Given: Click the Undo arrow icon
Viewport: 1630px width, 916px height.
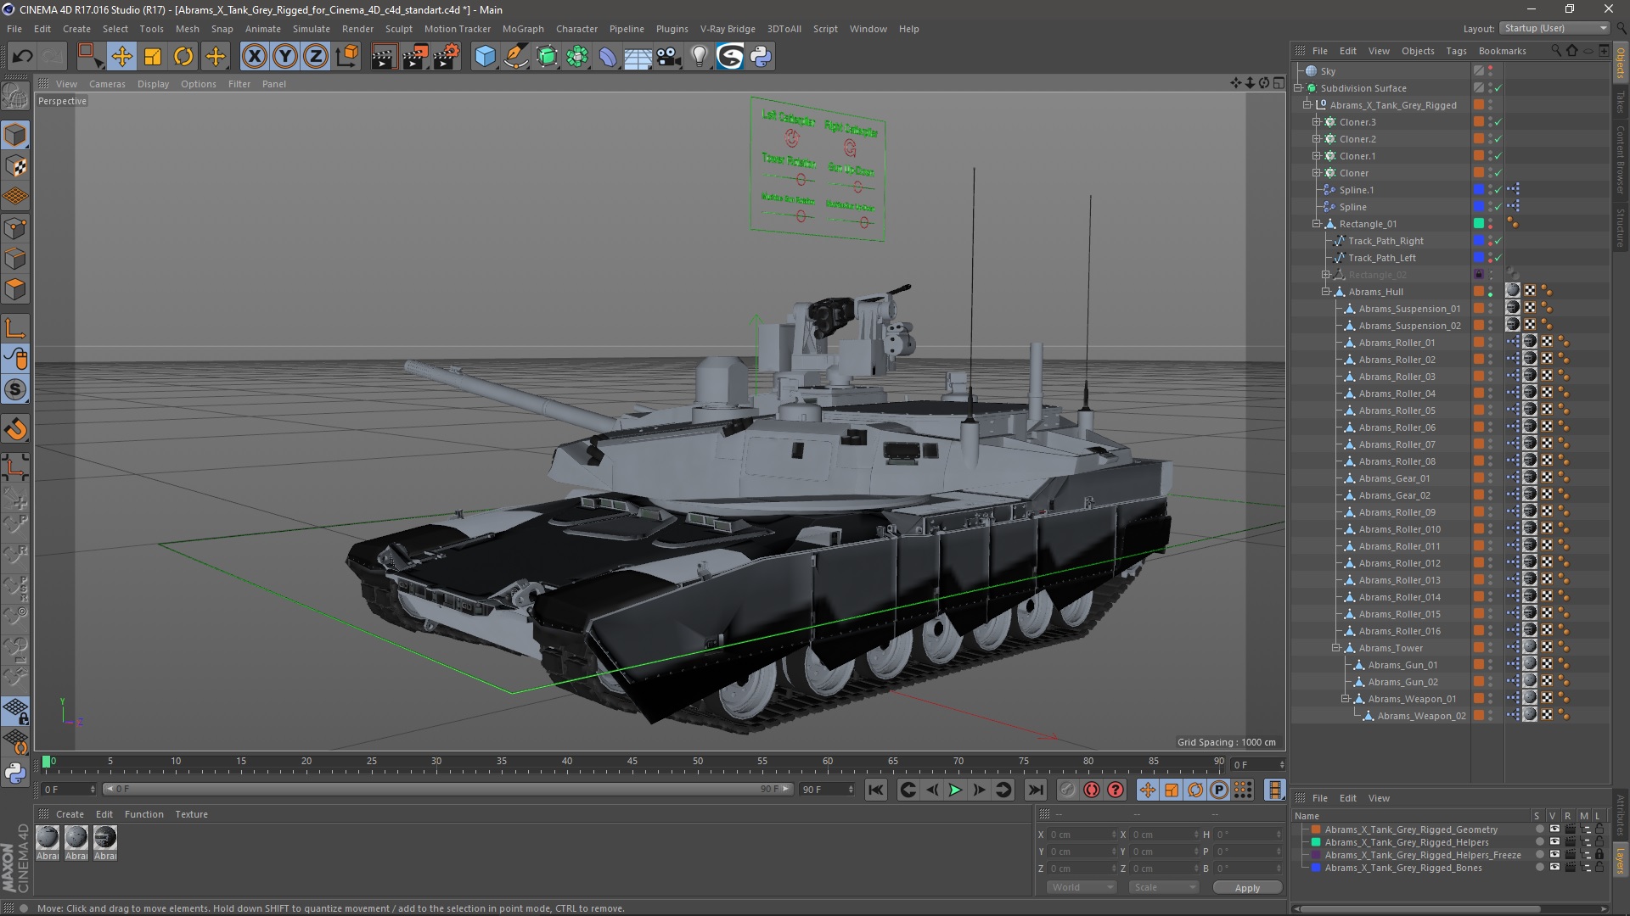Looking at the screenshot, I should 22,57.
